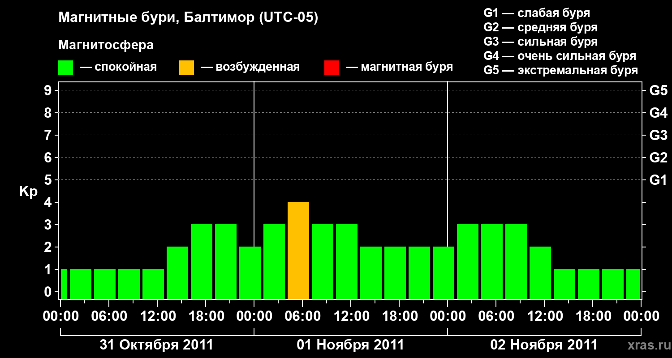Image resolution: width=672 pixels, height=358 pixels.
Task: Click 'G3' label on right axis
Action: (x=658, y=135)
